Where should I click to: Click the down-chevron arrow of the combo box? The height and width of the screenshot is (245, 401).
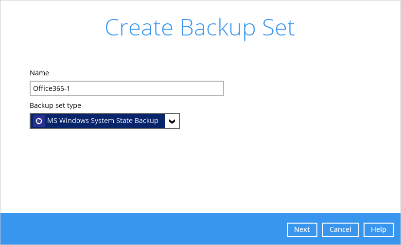click(x=172, y=121)
